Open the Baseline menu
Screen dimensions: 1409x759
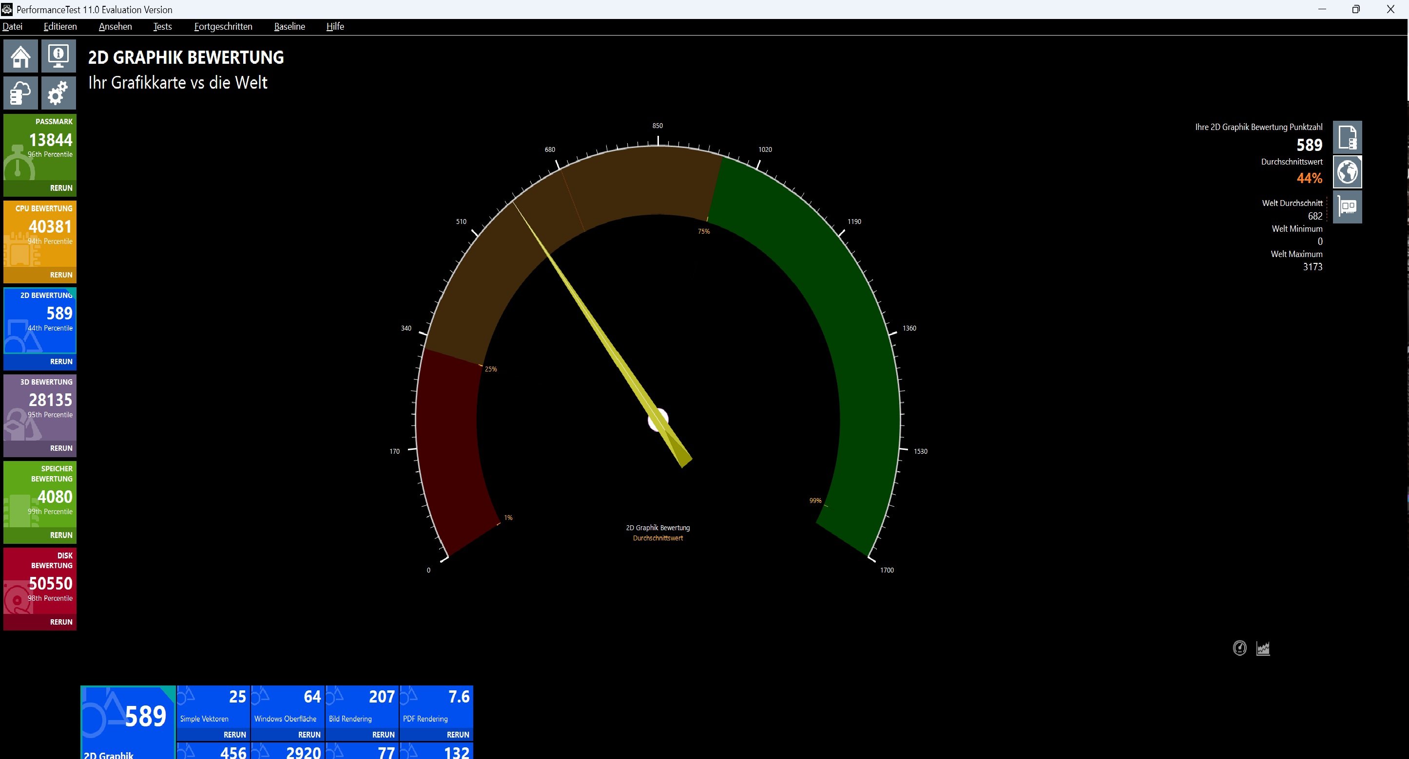(290, 26)
